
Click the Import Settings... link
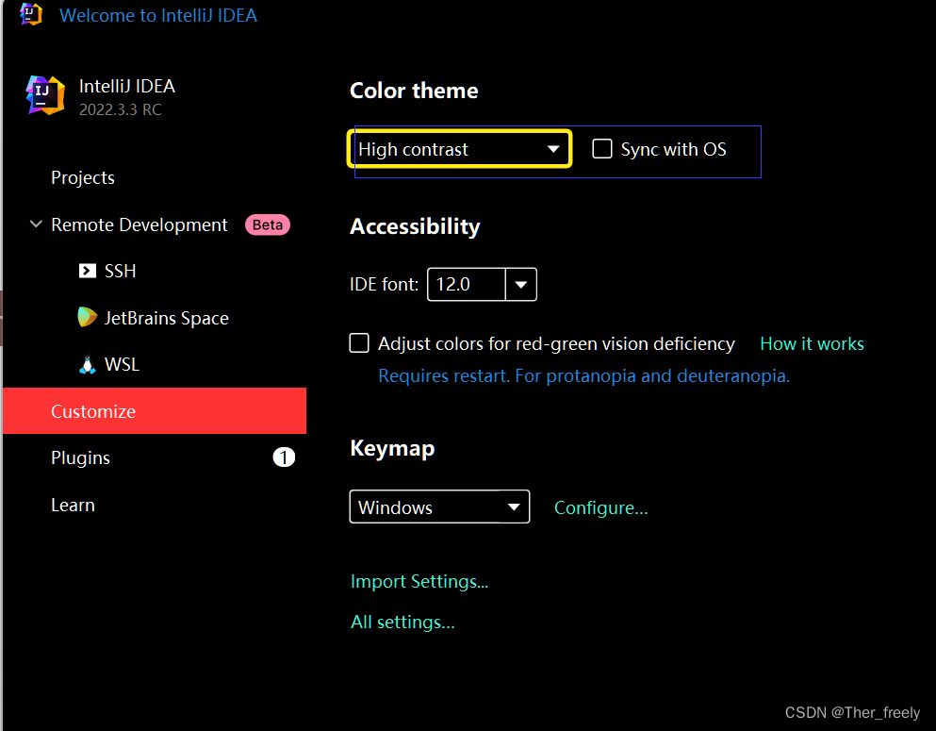[x=419, y=581]
